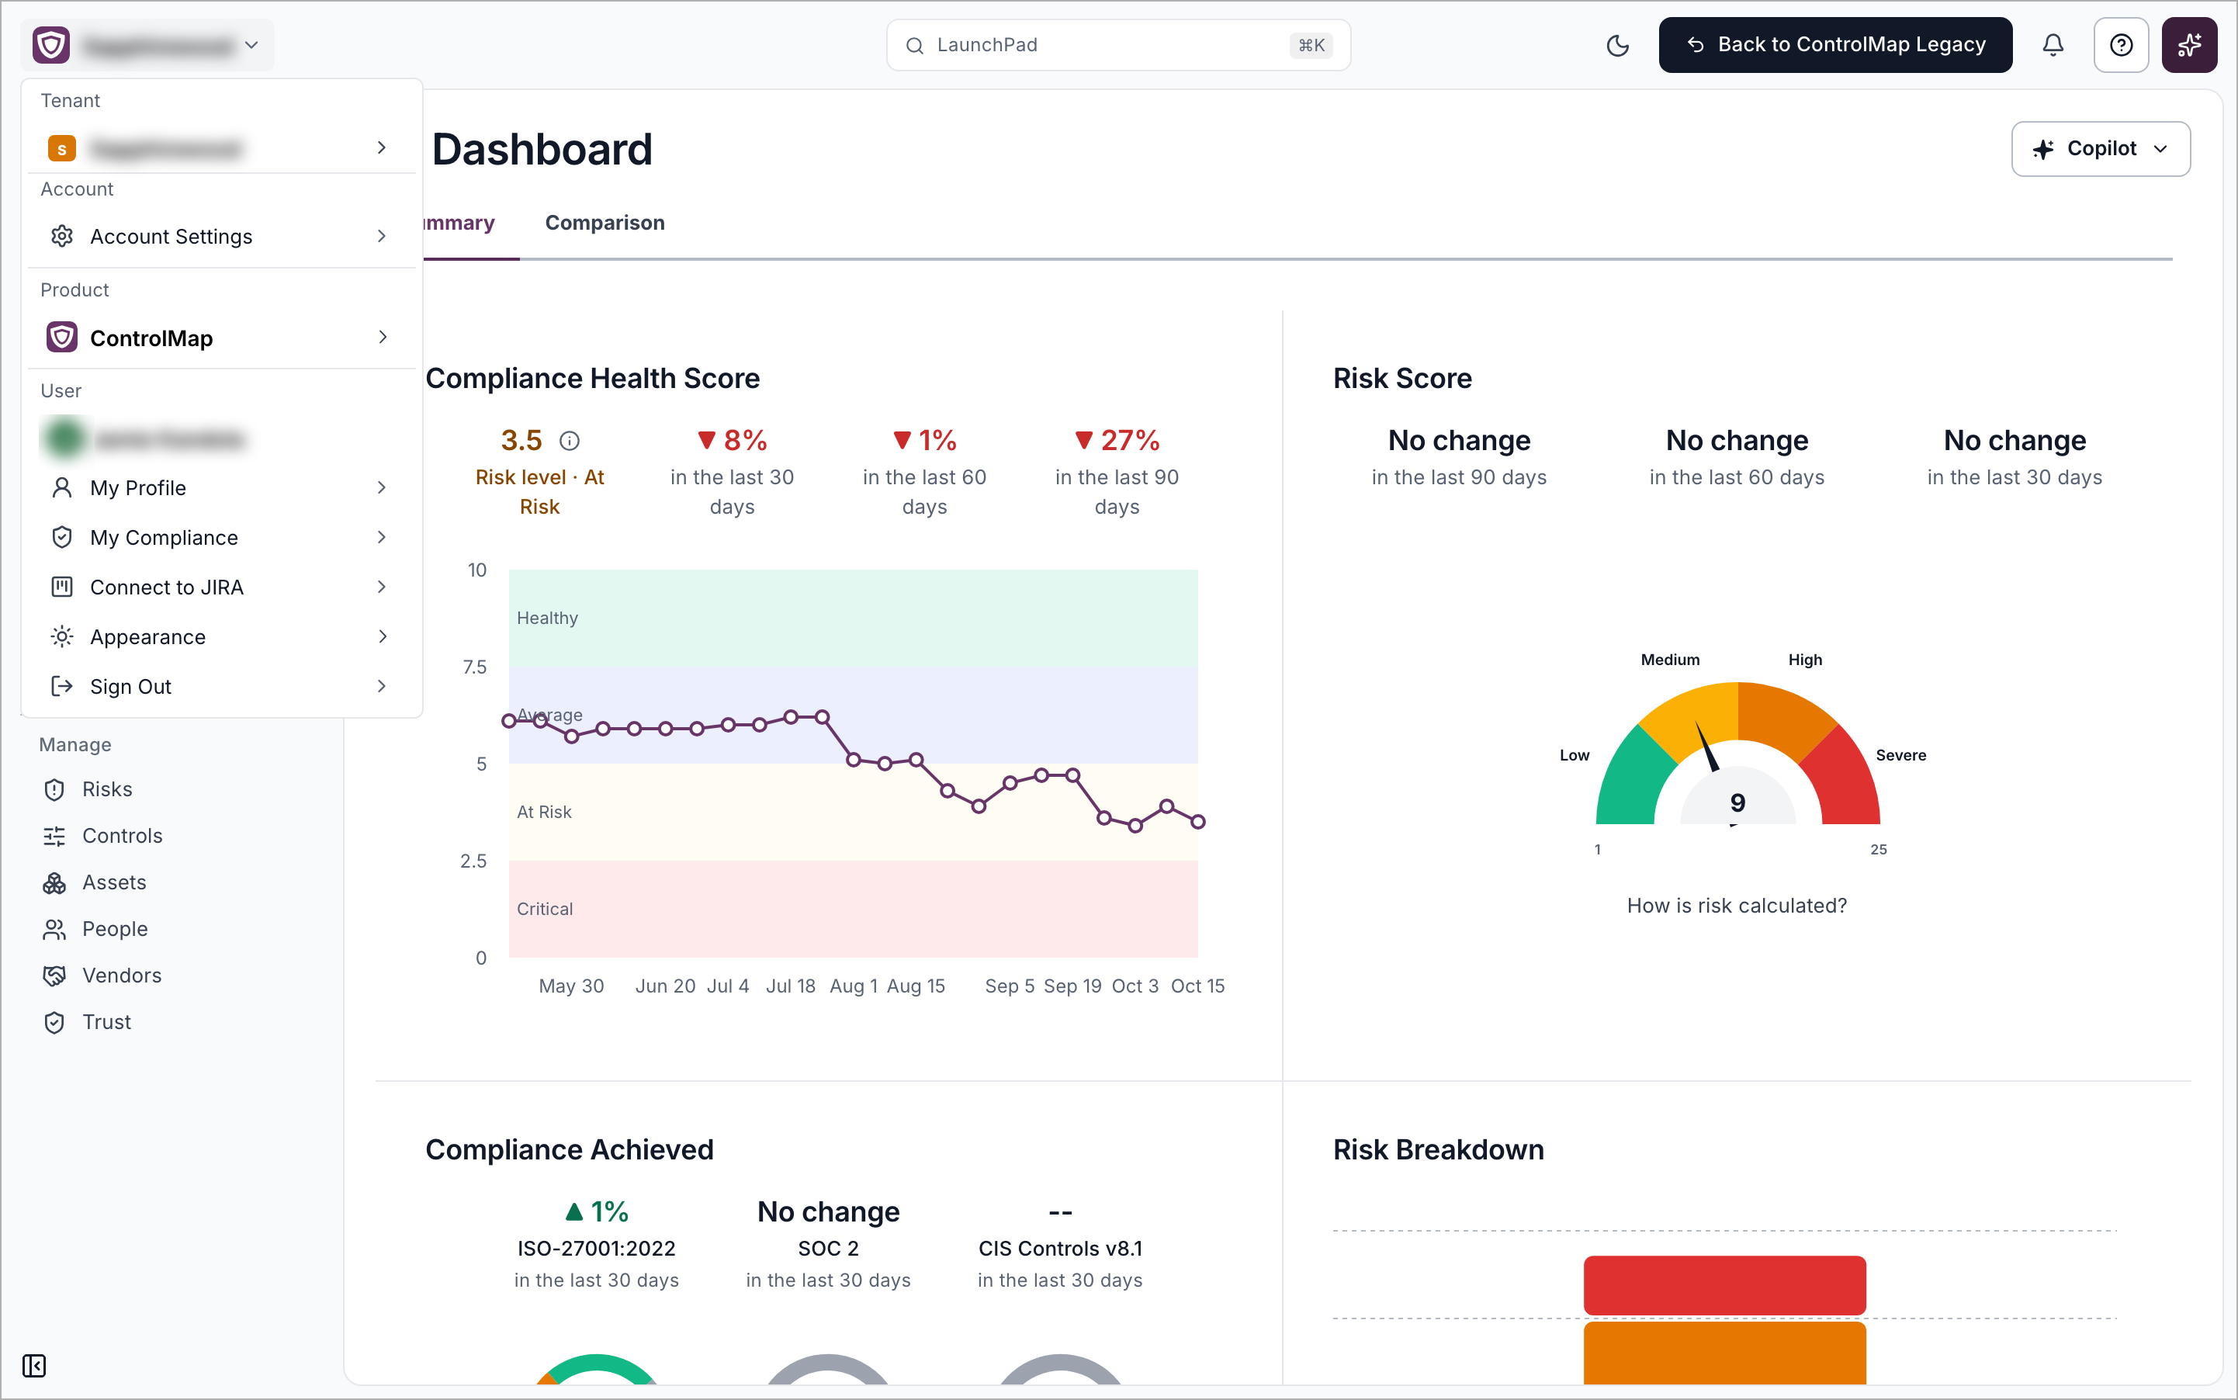
Task: Click the LaunchPad search field
Action: pyautogui.click(x=1118, y=45)
